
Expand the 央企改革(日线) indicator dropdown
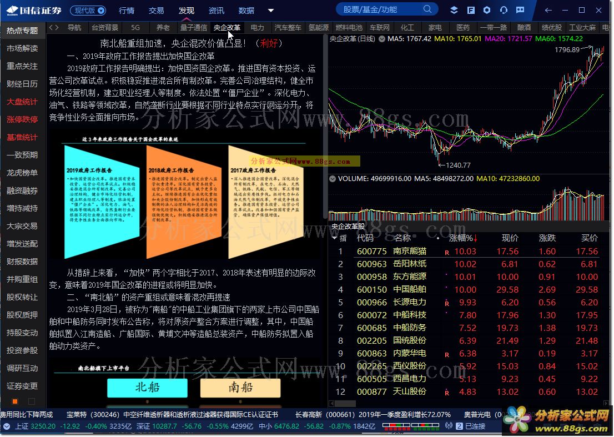381,39
